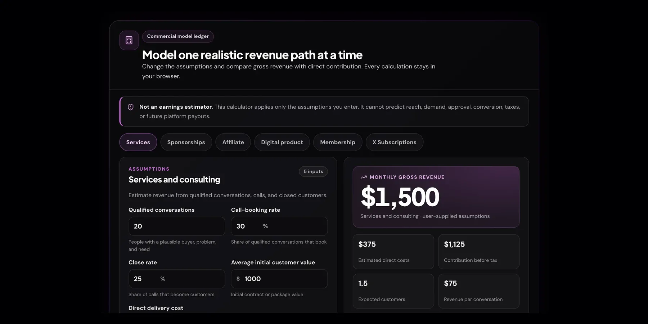Click Share of qualified conversations that book hint
Screen dimensions: 648x324
[279, 242]
